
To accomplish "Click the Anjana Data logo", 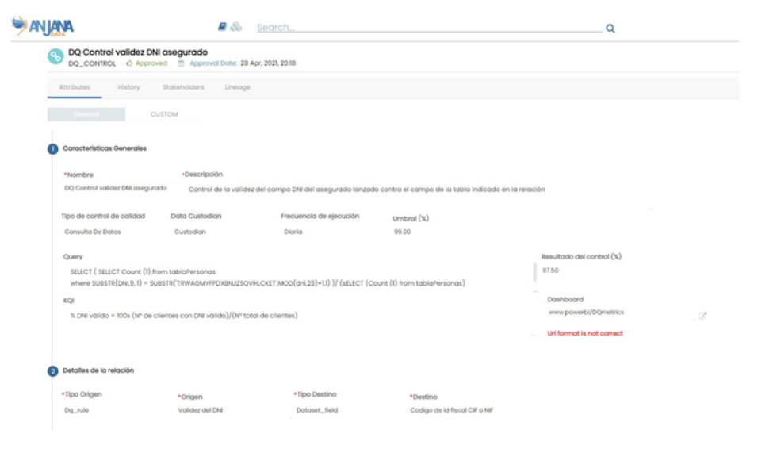I will 42,26.
